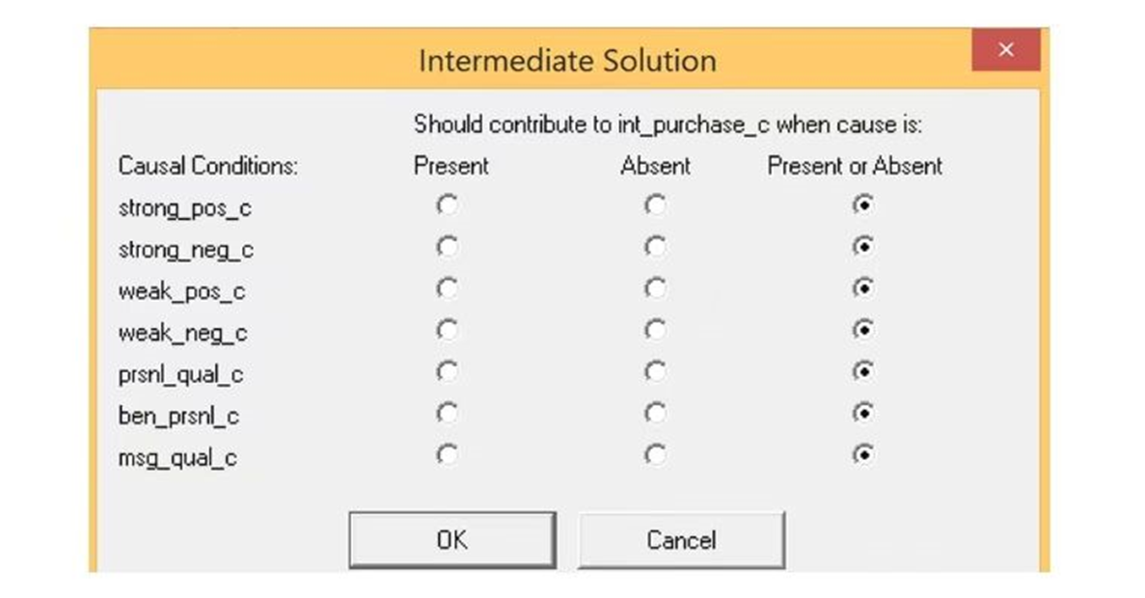Mark weak_pos_c as Present
The width and height of the screenshot is (1145, 598).
click(x=447, y=288)
